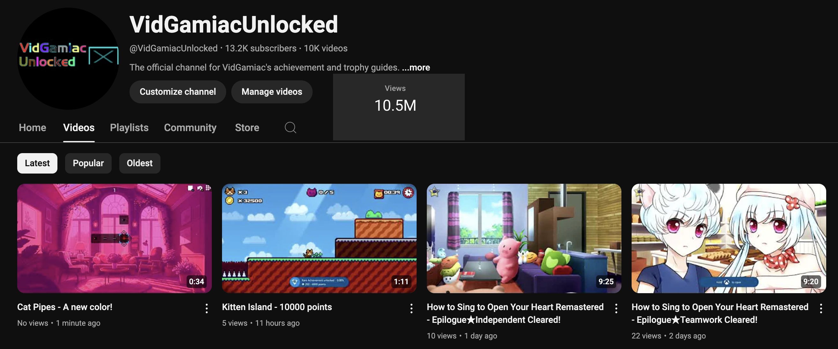Expand channel description with ...more
The image size is (838, 349).
pyautogui.click(x=416, y=67)
